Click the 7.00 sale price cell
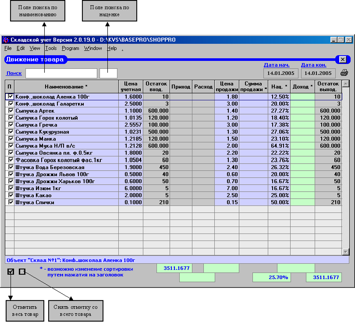This screenshot has width=355, height=322. point(227,188)
